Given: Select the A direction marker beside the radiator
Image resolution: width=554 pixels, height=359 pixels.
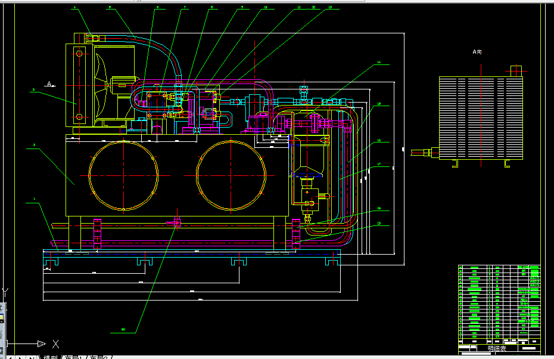Looking at the screenshot, I should 51,84.
